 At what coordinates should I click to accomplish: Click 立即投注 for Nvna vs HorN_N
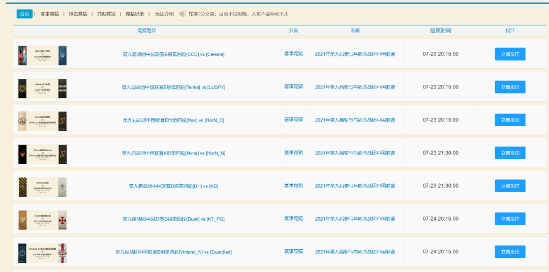(510, 153)
